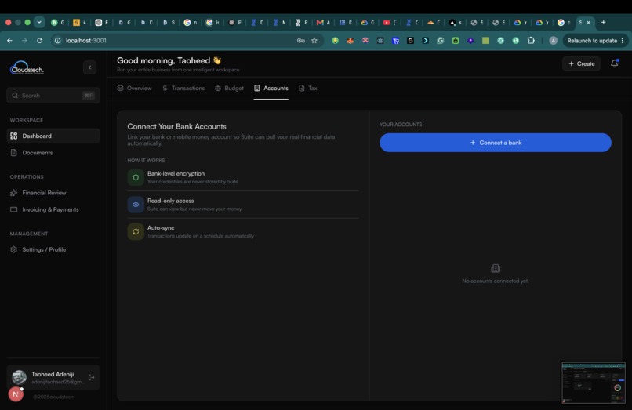Viewport: 632px width, 410px height.
Task: Click the red N badge in the corner
Action: point(16,394)
